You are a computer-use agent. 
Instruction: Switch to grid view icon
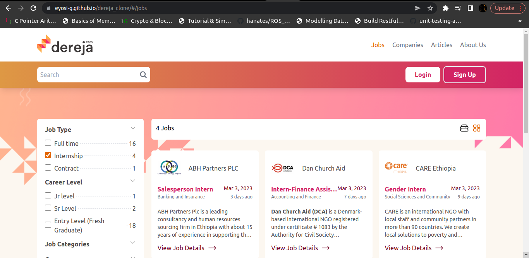point(477,128)
